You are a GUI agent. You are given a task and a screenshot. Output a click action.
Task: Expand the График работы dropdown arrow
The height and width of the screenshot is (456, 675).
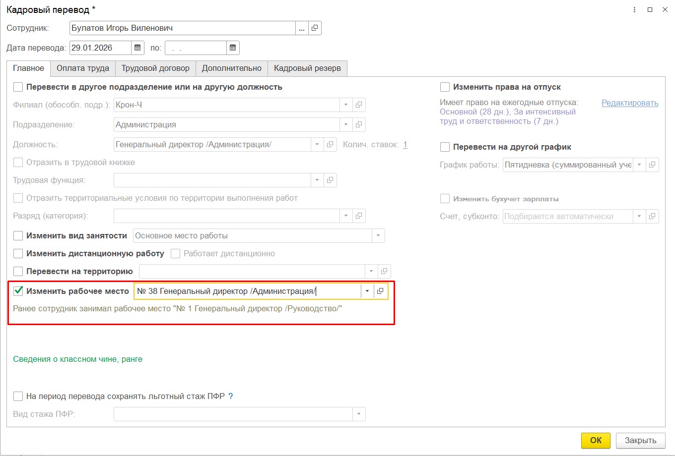click(x=639, y=165)
